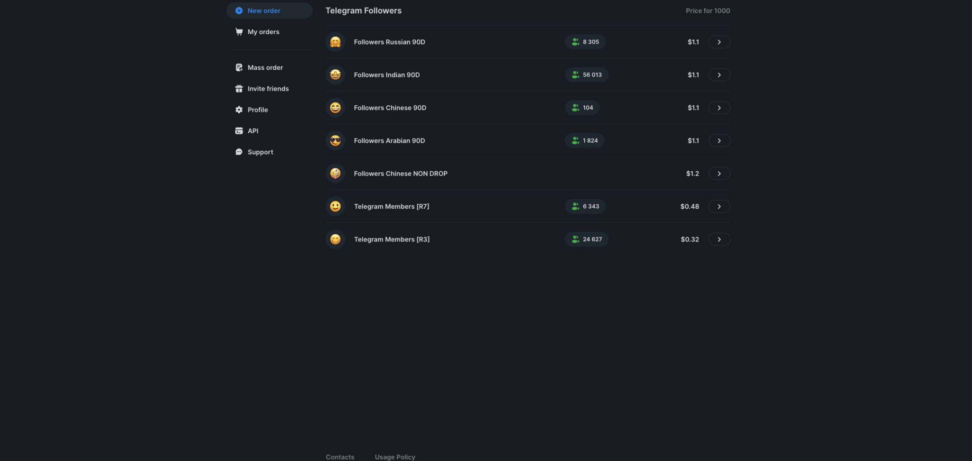Click the My orders cart icon
Viewport: 972px width, 461px height.
(x=239, y=32)
